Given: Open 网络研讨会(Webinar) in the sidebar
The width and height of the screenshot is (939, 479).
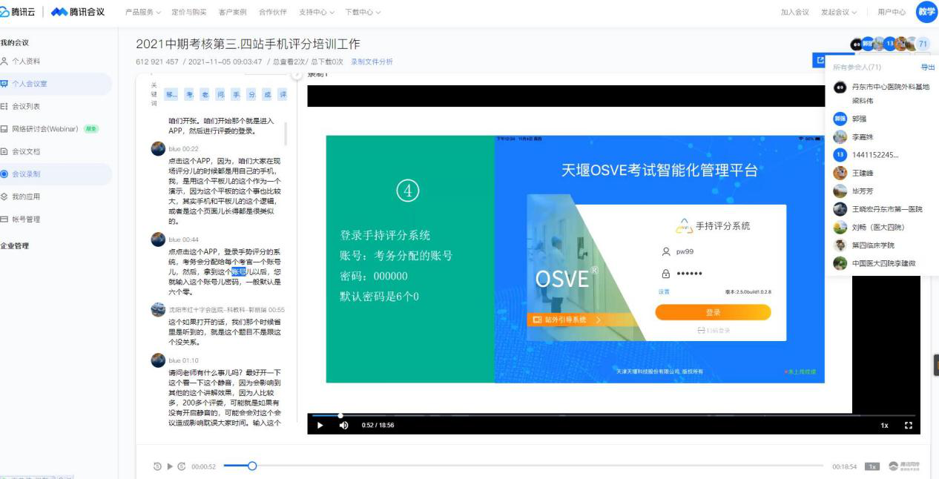Looking at the screenshot, I should [45, 128].
